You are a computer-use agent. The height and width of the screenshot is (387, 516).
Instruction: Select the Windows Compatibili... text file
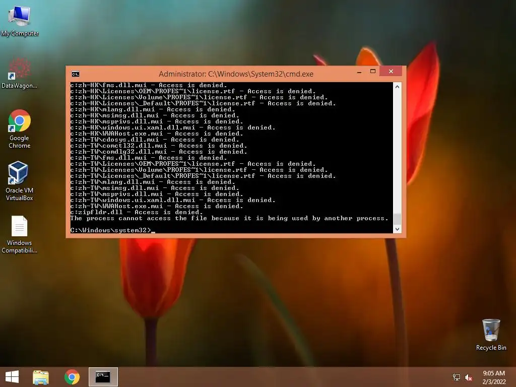(x=20, y=234)
